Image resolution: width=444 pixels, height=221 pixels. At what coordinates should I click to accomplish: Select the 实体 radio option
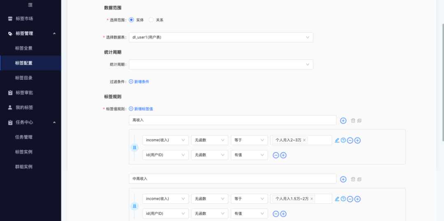pos(132,20)
